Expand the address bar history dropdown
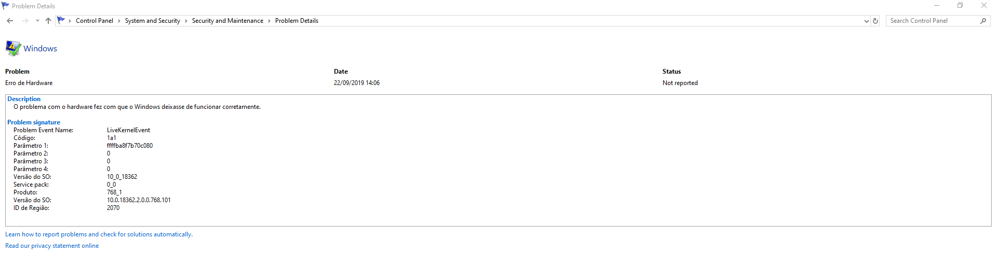Screen dimensions: 997x253 click(x=866, y=21)
